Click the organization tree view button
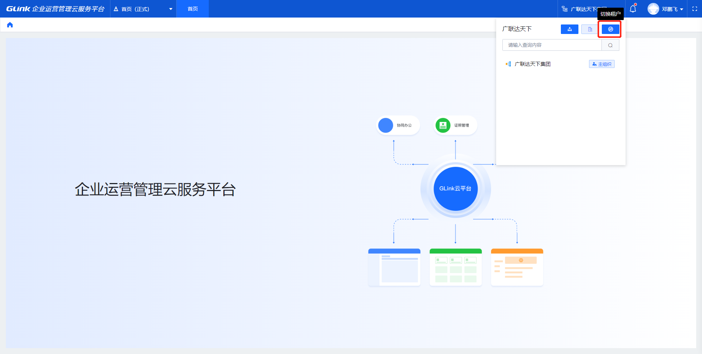The height and width of the screenshot is (354, 702). pos(570,29)
